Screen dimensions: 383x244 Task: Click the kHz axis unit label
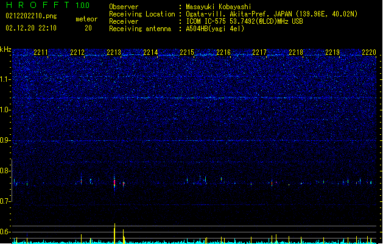tap(5, 49)
